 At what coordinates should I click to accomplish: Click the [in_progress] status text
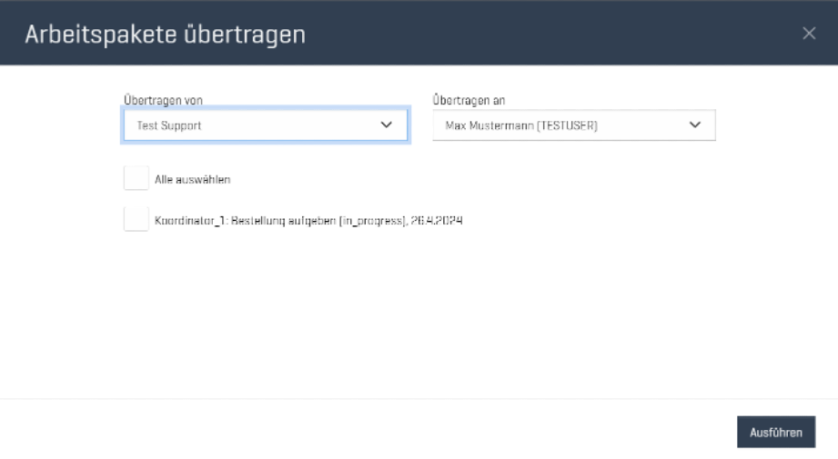371,221
